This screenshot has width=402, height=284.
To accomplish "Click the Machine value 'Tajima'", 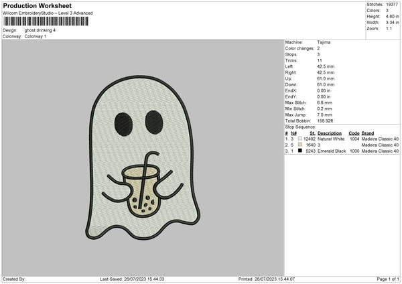I will 324,42.
